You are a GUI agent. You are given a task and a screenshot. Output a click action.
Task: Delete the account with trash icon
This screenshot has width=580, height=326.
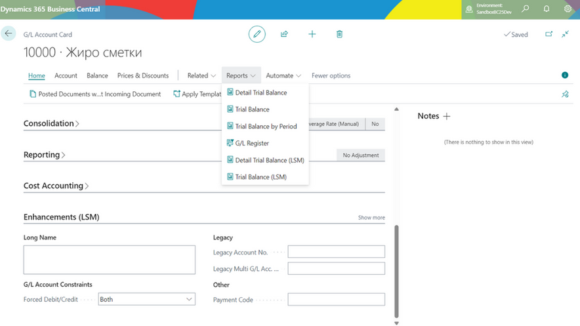click(x=339, y=34)
